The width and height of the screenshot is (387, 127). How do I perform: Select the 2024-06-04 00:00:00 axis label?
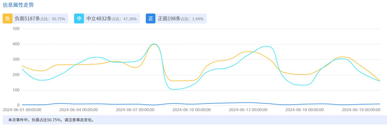[78, 110]
